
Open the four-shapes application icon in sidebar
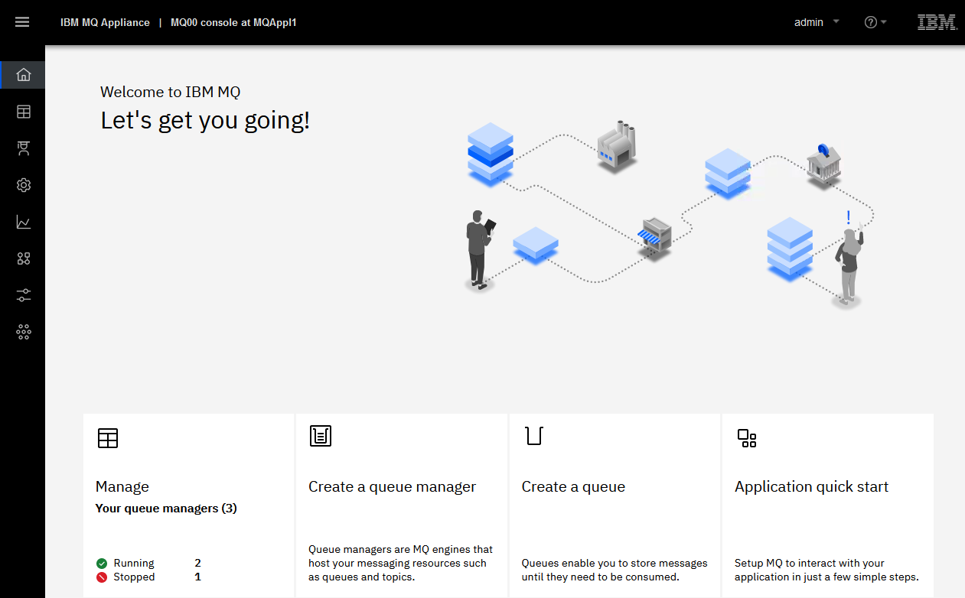(24, 258)
